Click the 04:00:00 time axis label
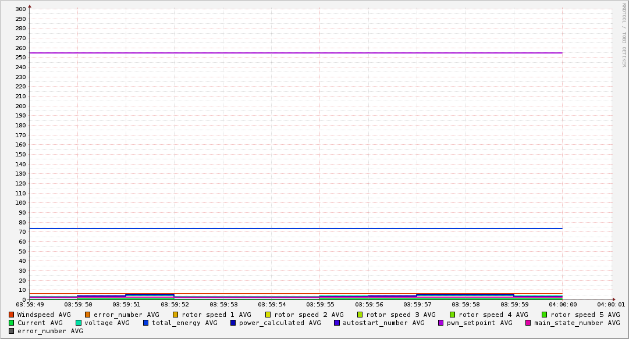This screenshot has height=339, width=629. pos(562,304)
